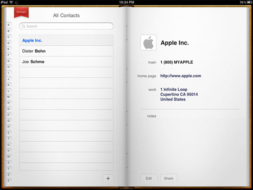This screenshot has height=190, width=253.
Task: Select the Apple Inc. contact row
Action: click(66, 40)
